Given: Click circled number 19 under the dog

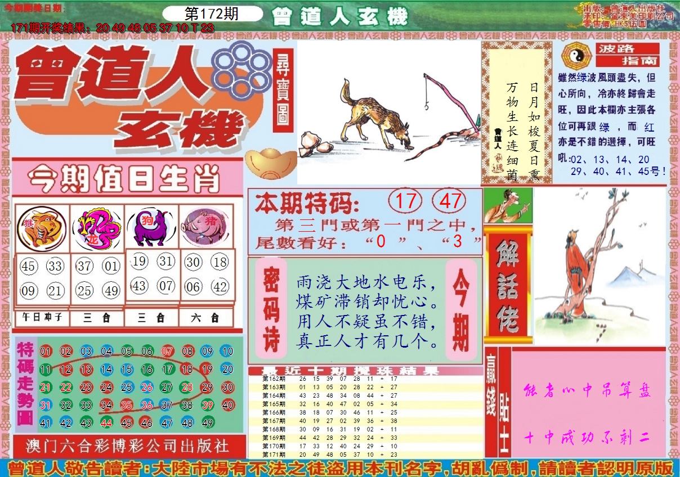Looking at the screenshot, I should pos(140,261).
